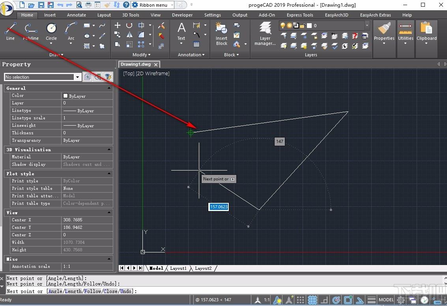Expand the Modify panel flyout
The width and height of the screenshot is (447, 306).
141,55
